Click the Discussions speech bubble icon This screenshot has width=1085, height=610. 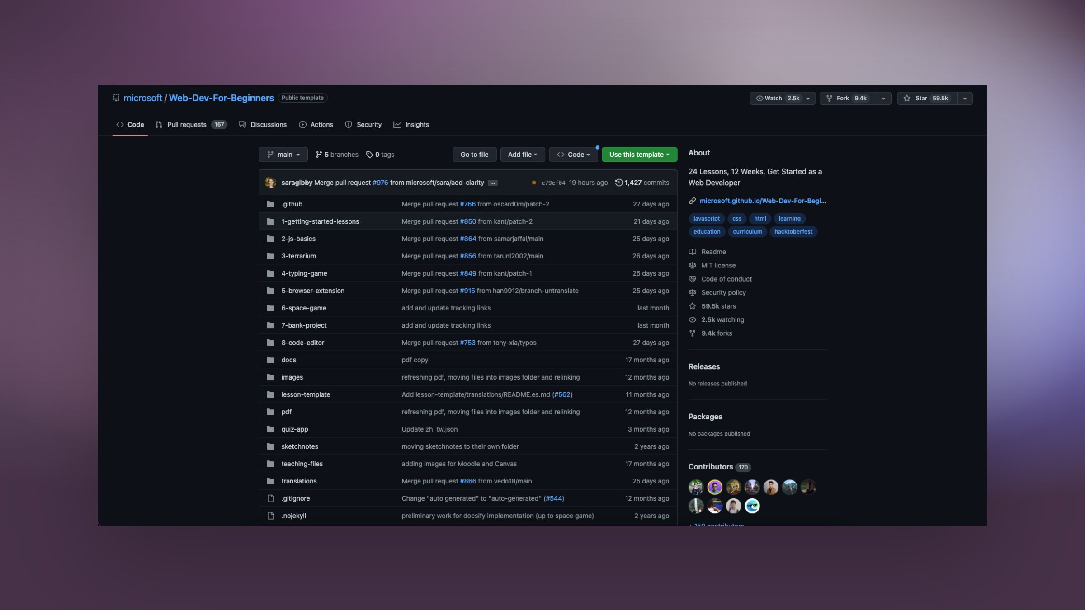242,124
